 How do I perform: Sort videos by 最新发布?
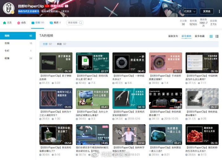click(173, 36)
